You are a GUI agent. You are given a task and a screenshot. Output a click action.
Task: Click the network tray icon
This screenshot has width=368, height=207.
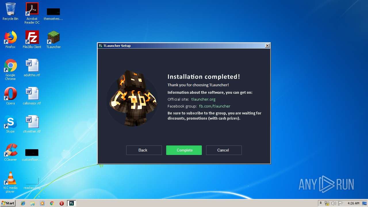(327, 203)
